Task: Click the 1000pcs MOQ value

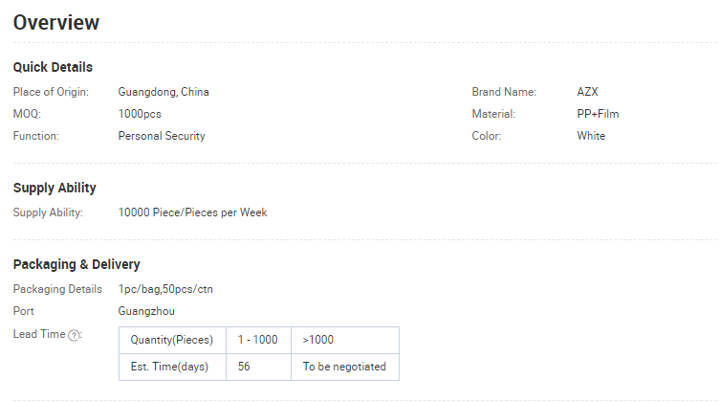Action: [x=140, y=114]
